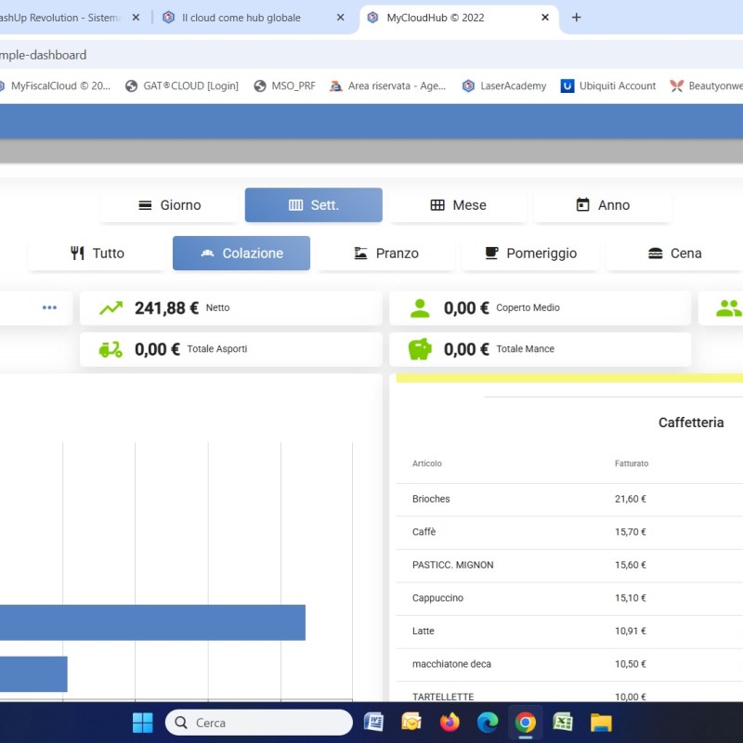The height and width of the screenshot is (743, 743).
Task: Click the Pomeriggio drink icon
Action: click(490, 253)
